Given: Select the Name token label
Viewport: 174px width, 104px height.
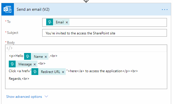Looking at the screenshot, I should (x=38, y=57).
